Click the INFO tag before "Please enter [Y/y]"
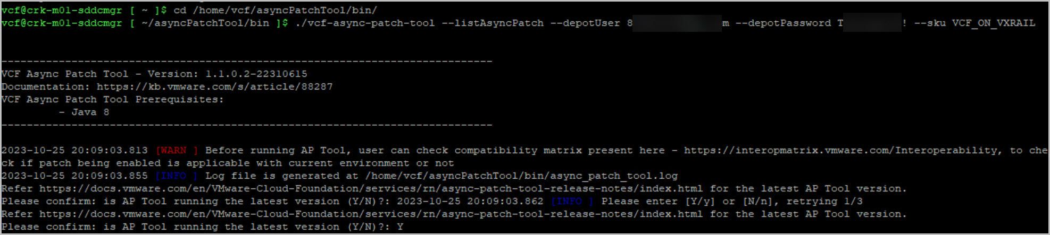 (x=572, y=201)
